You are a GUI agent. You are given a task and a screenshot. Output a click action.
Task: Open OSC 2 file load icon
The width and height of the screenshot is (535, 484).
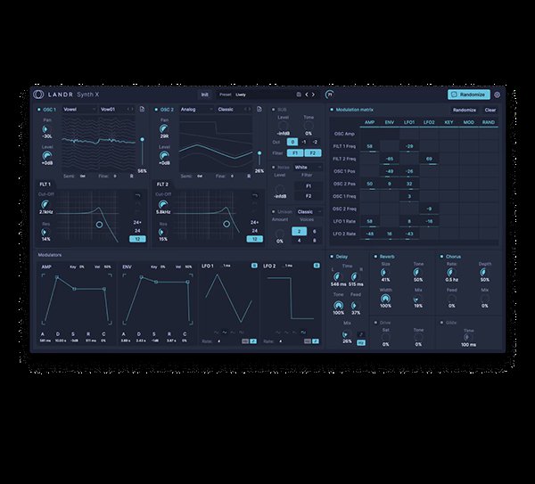coord(259,110)
